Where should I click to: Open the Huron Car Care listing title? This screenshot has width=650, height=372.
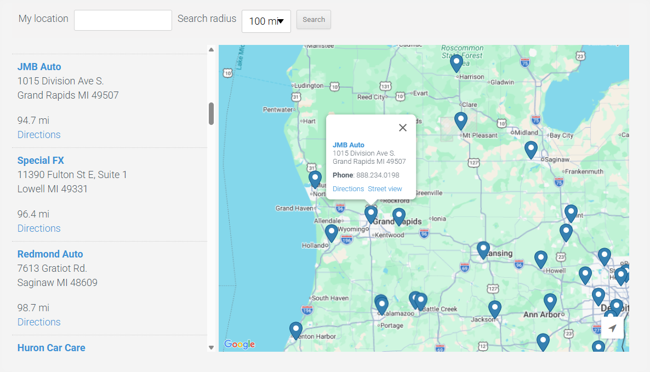click(x=52, y=347)
